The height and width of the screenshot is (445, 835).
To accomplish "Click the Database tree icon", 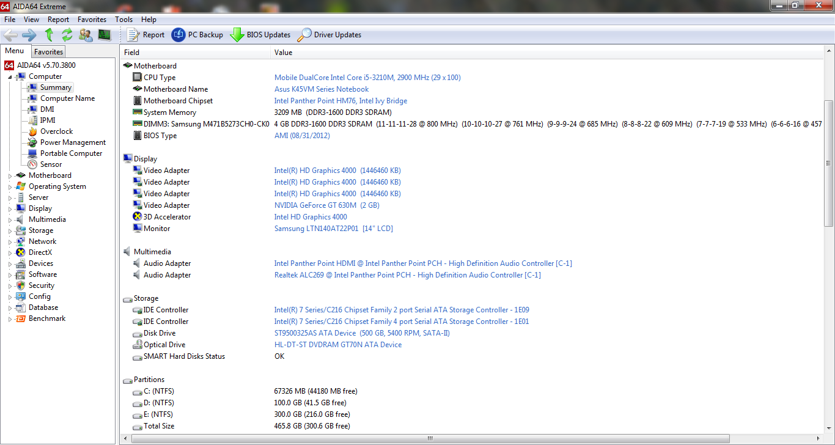I will coord(21,307).
